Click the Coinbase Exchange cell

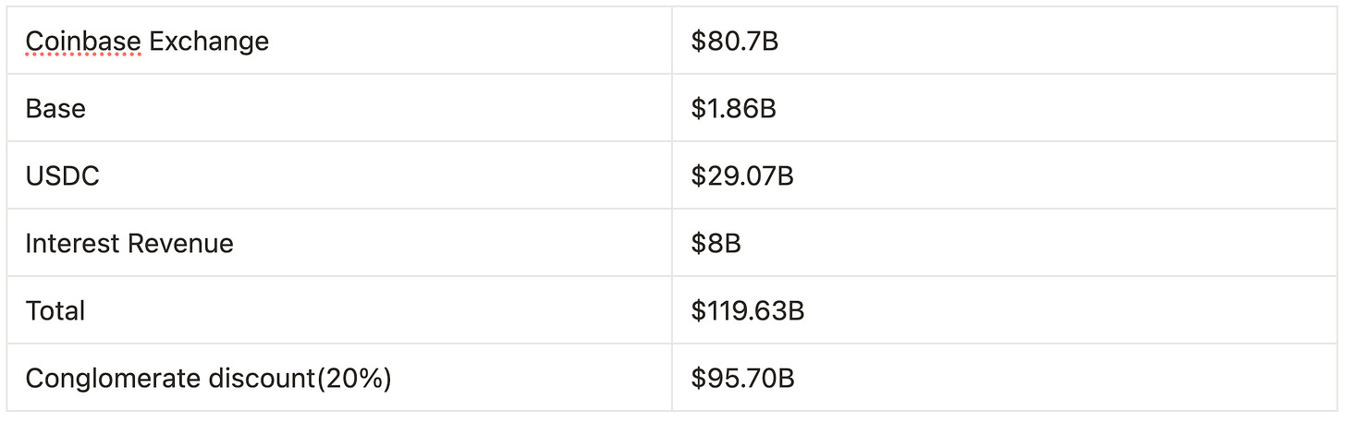(339, 41)
